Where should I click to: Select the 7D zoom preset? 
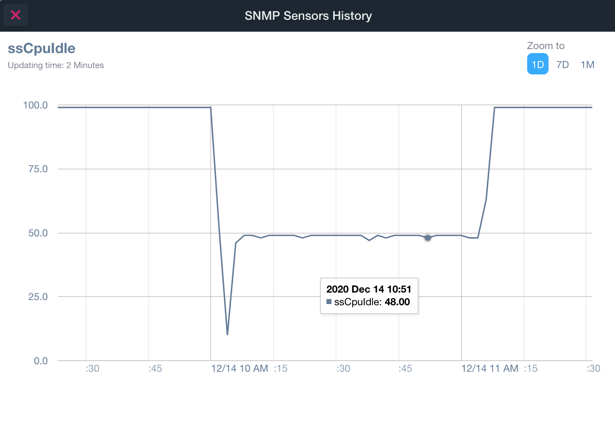click(x=562, y=64)
